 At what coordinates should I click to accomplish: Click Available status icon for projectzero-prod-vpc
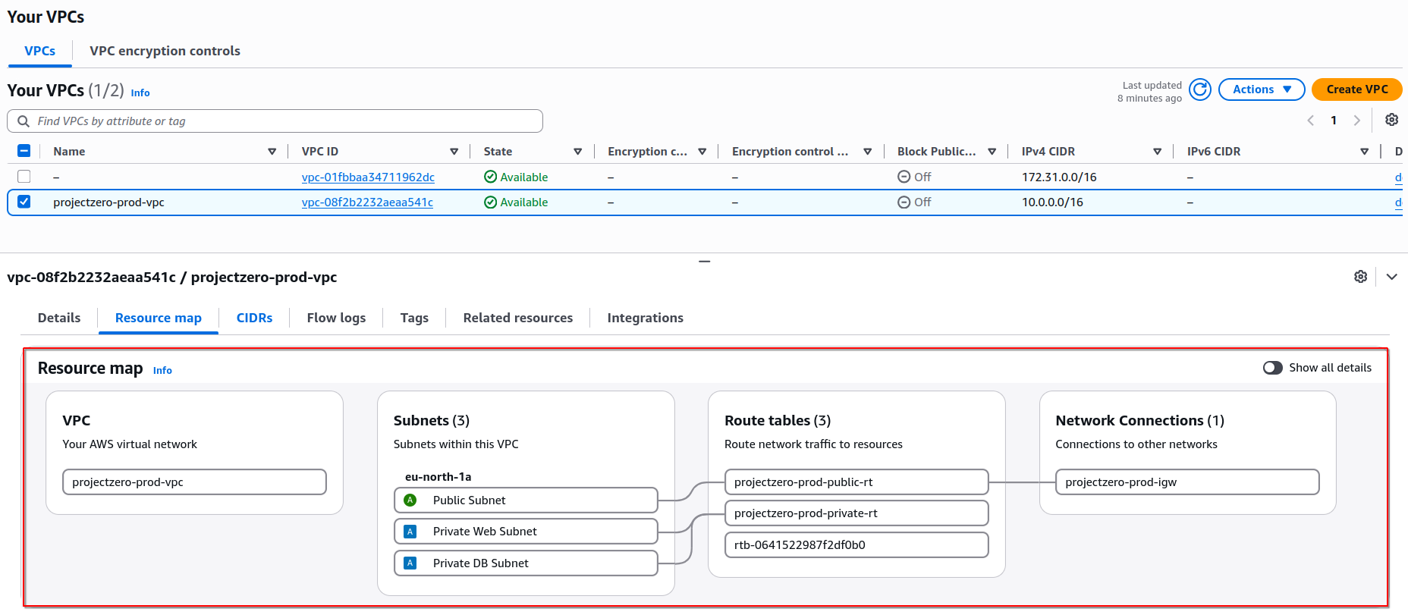491,202
